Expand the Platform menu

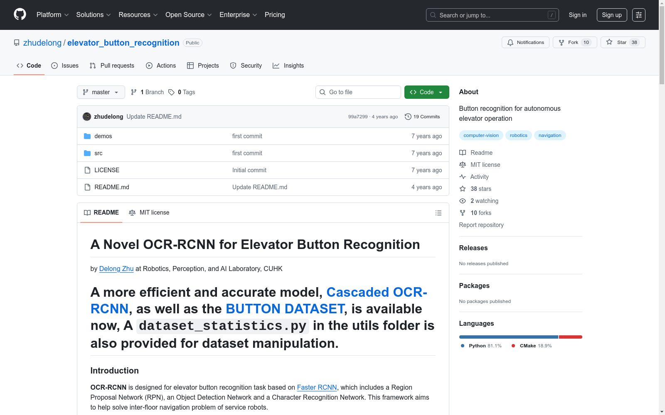tap(52, 15)
